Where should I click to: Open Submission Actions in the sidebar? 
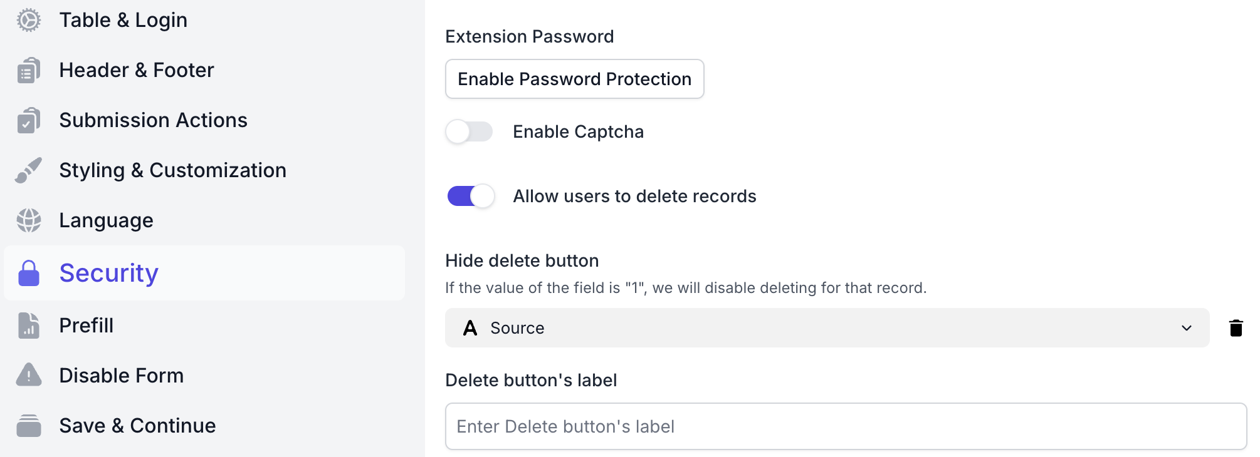tap(153, 120)
